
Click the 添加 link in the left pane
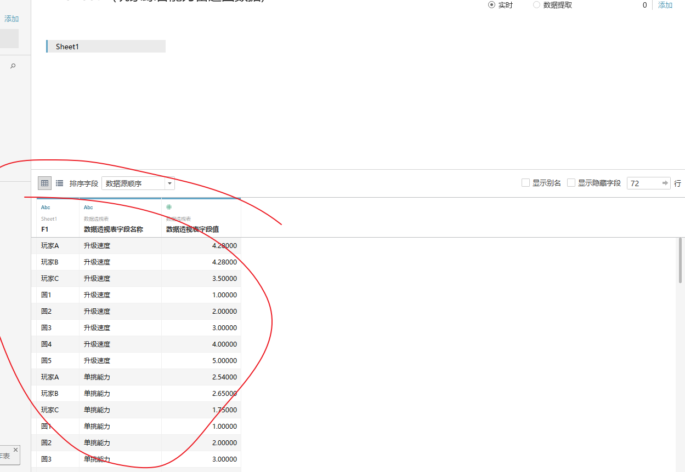tap(12, 19)
